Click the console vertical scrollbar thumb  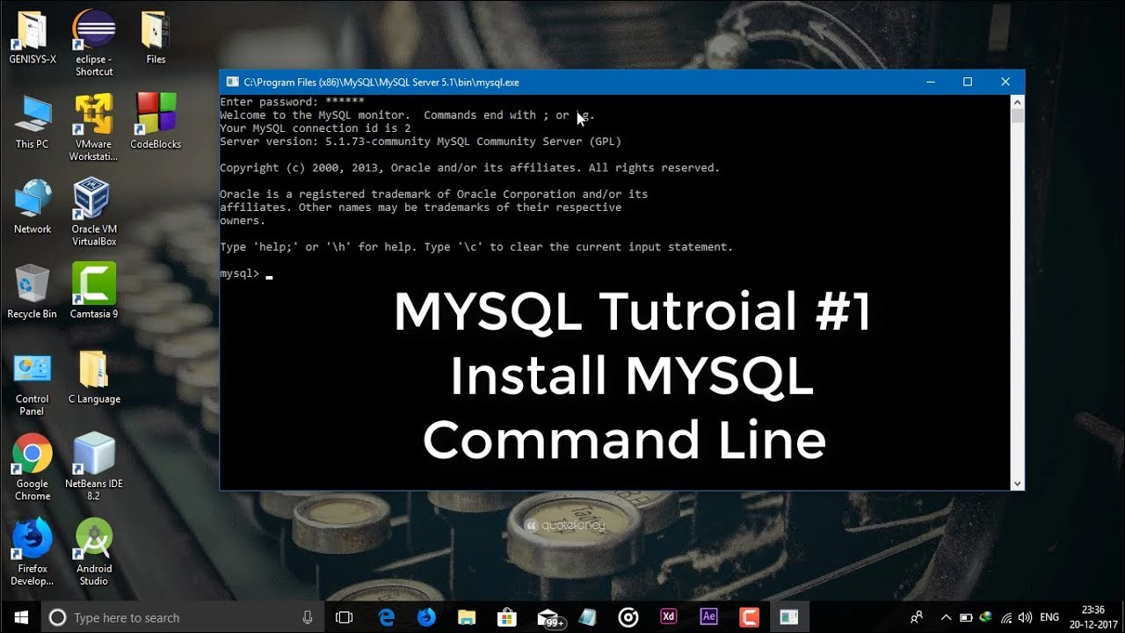[1018, 115]
